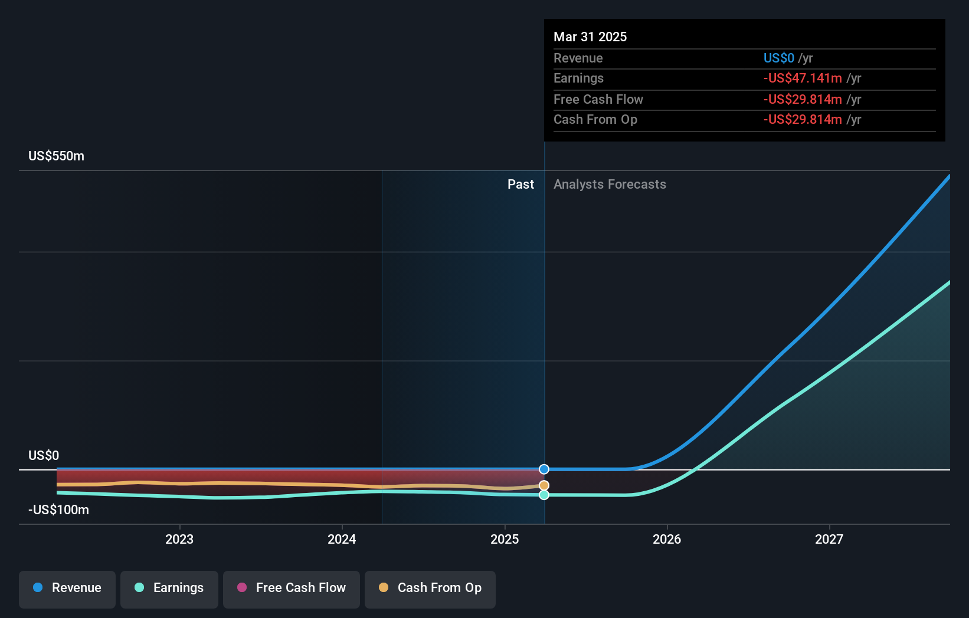Screen dimensions: 969x618
Task: Click the Earnings label in tooltip
Action: [x=578, y=78]
